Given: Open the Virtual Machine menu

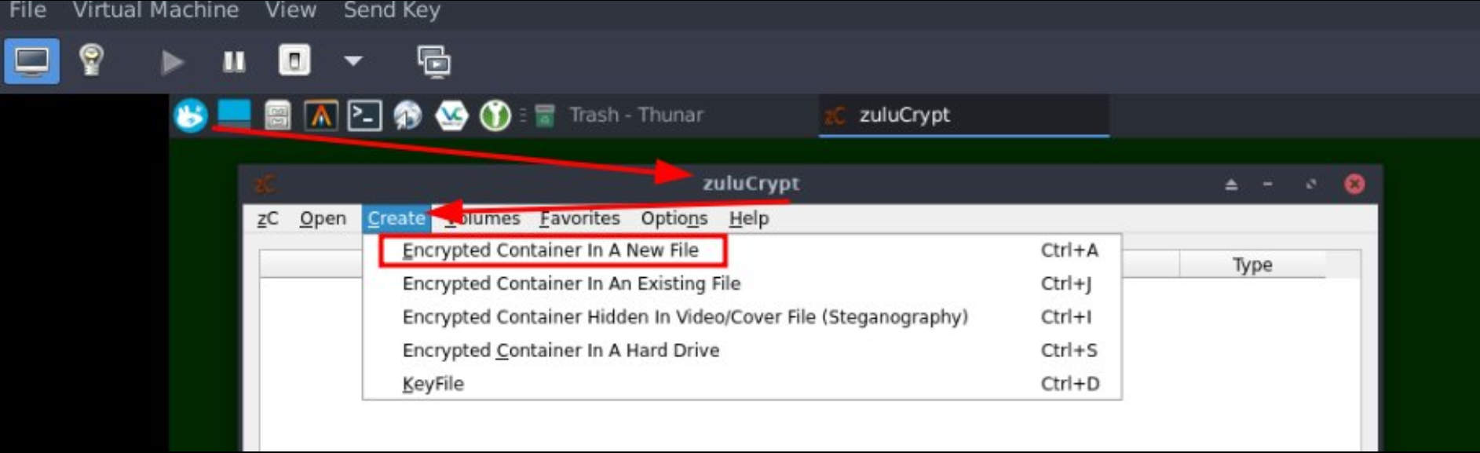Looking at the screenshot, I should tap(155, 10).
